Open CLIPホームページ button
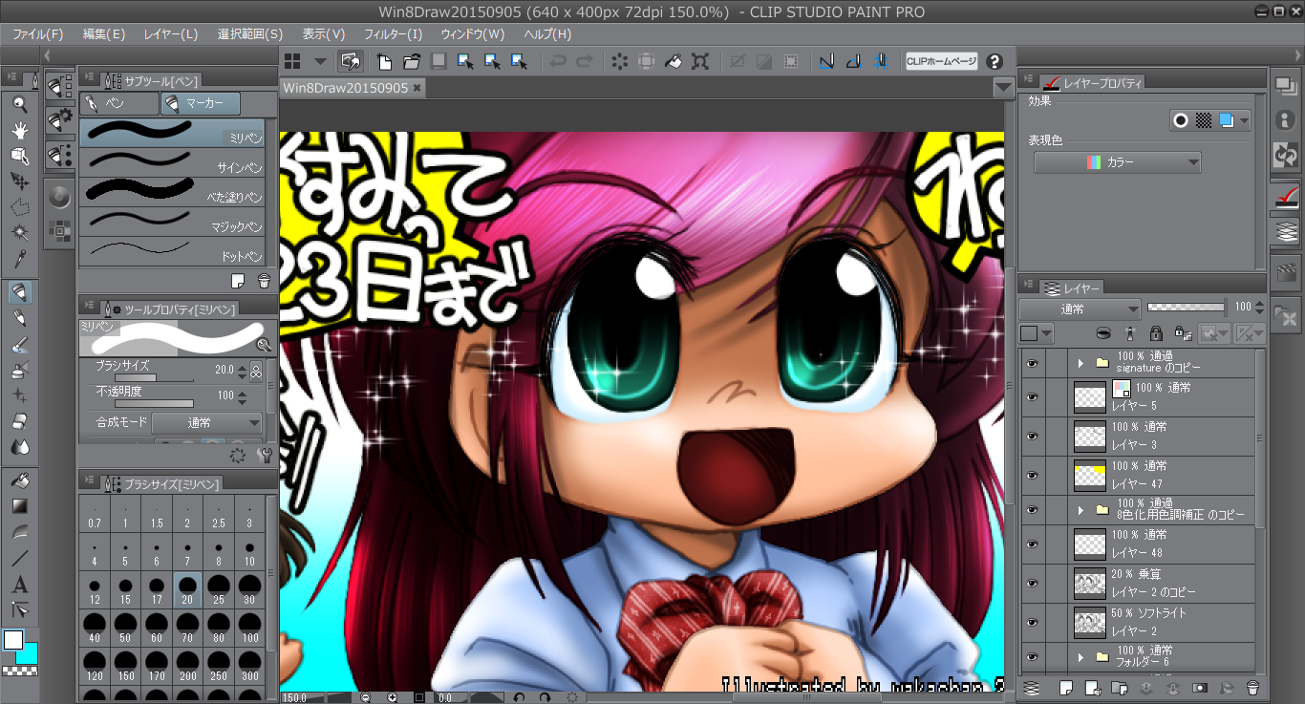The height and width of the screenshot is (704, 1305). coord(942,62)
